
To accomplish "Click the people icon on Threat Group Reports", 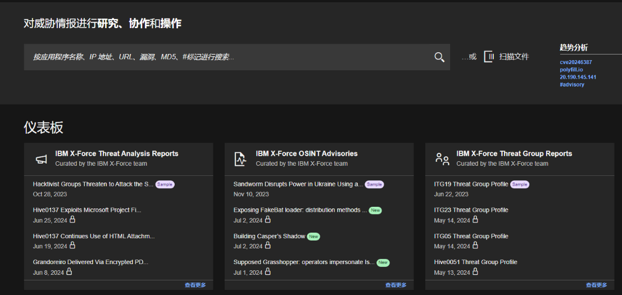I will point(442,158).
